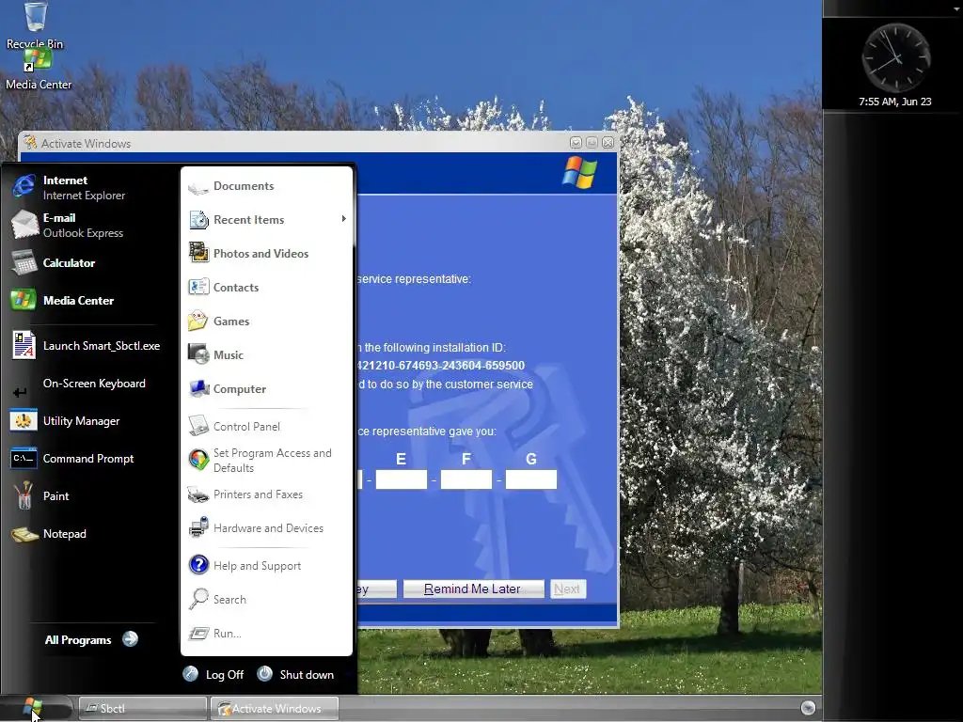Click confirmation ID field G
963x722 pixels.
(x=531, y=479)
